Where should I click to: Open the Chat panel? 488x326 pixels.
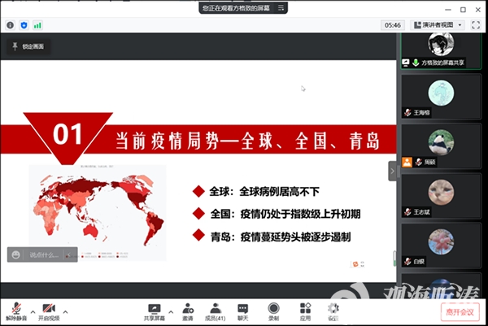[242, 308]
